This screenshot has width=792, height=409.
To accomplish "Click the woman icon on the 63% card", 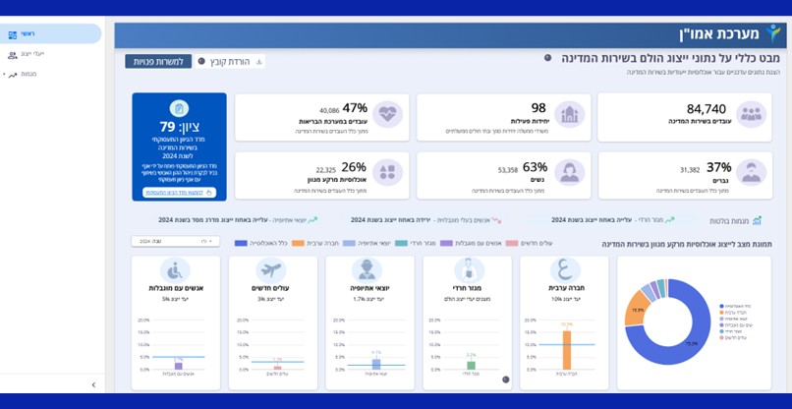I will point(568,173).
